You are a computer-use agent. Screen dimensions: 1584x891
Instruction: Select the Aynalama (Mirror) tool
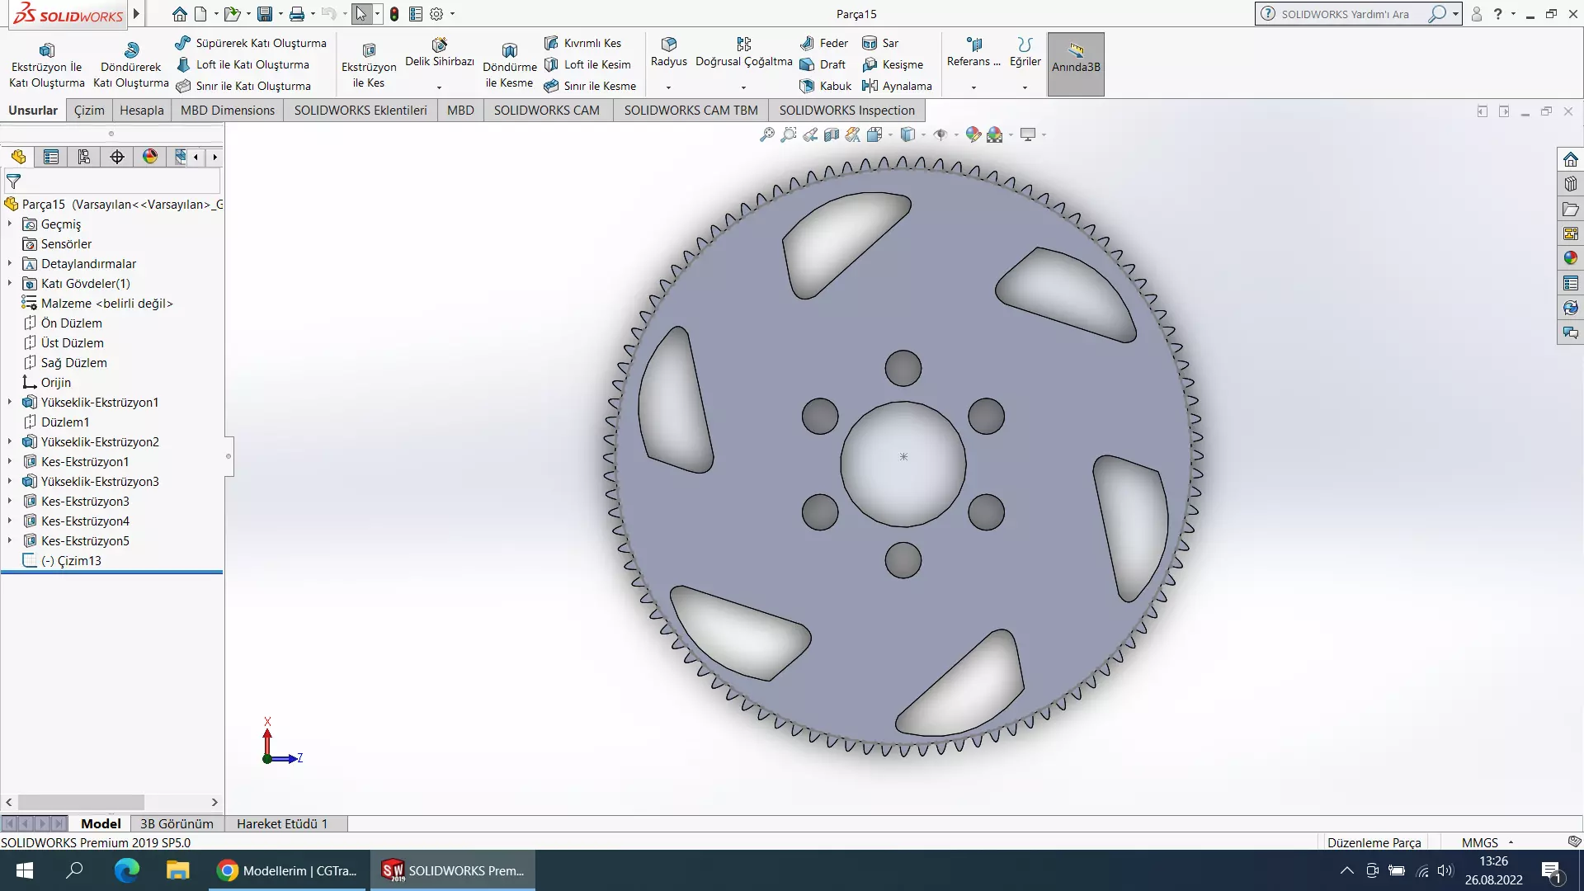(897, 86)
